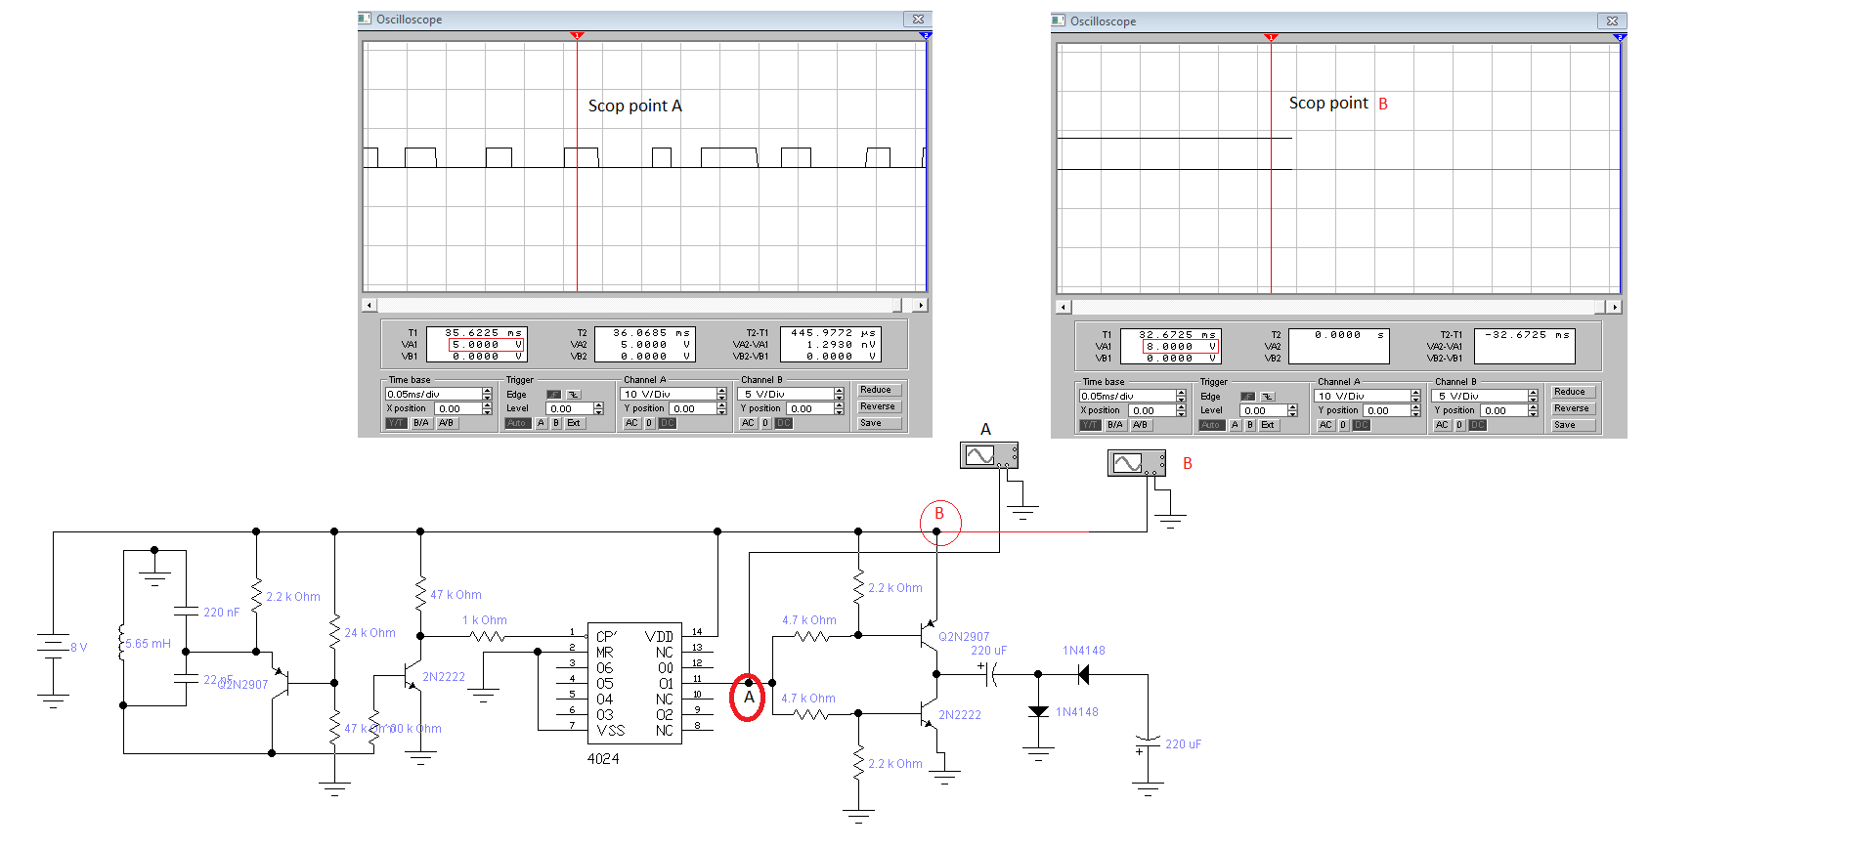
Task: Set Channel B coupling to DC in scope B
Action: 1478,425
